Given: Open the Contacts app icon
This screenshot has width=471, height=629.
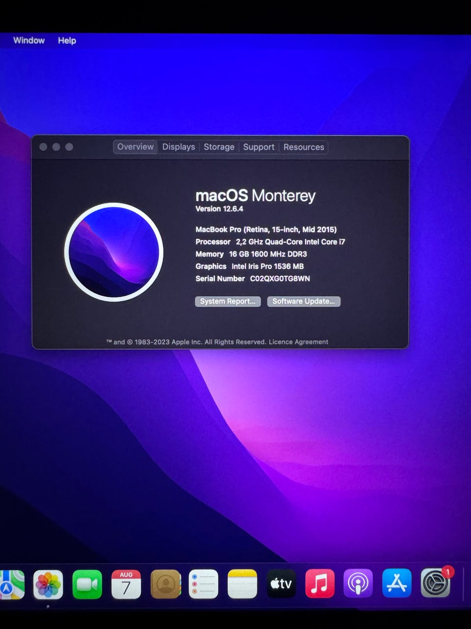Looking at the screenshot, I should pos(165,584).
